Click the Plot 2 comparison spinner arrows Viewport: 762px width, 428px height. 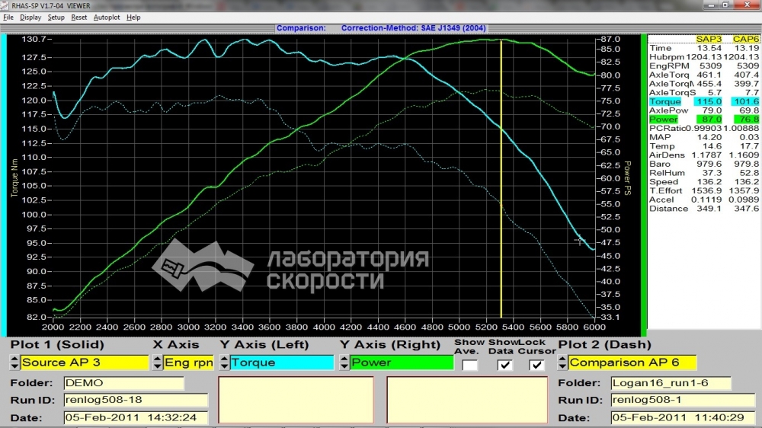click(x=562, y=363)
